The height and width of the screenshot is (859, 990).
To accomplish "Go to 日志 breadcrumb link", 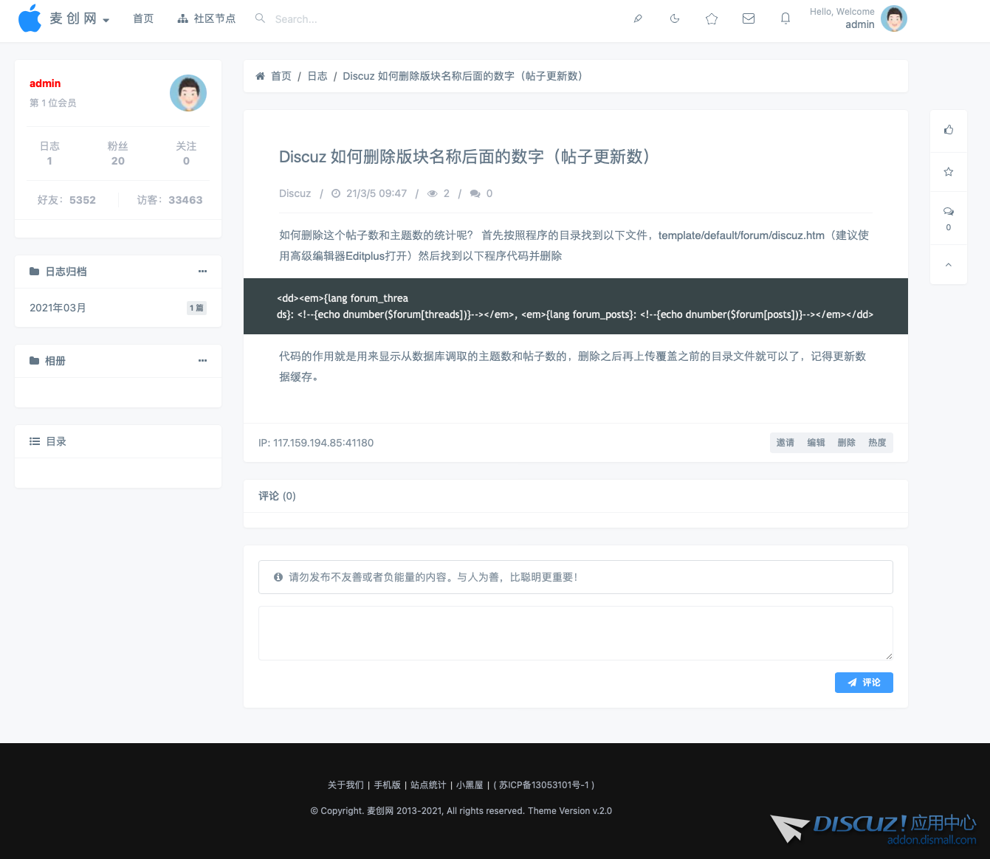I will pyautogui.click(x=317, y=76).
